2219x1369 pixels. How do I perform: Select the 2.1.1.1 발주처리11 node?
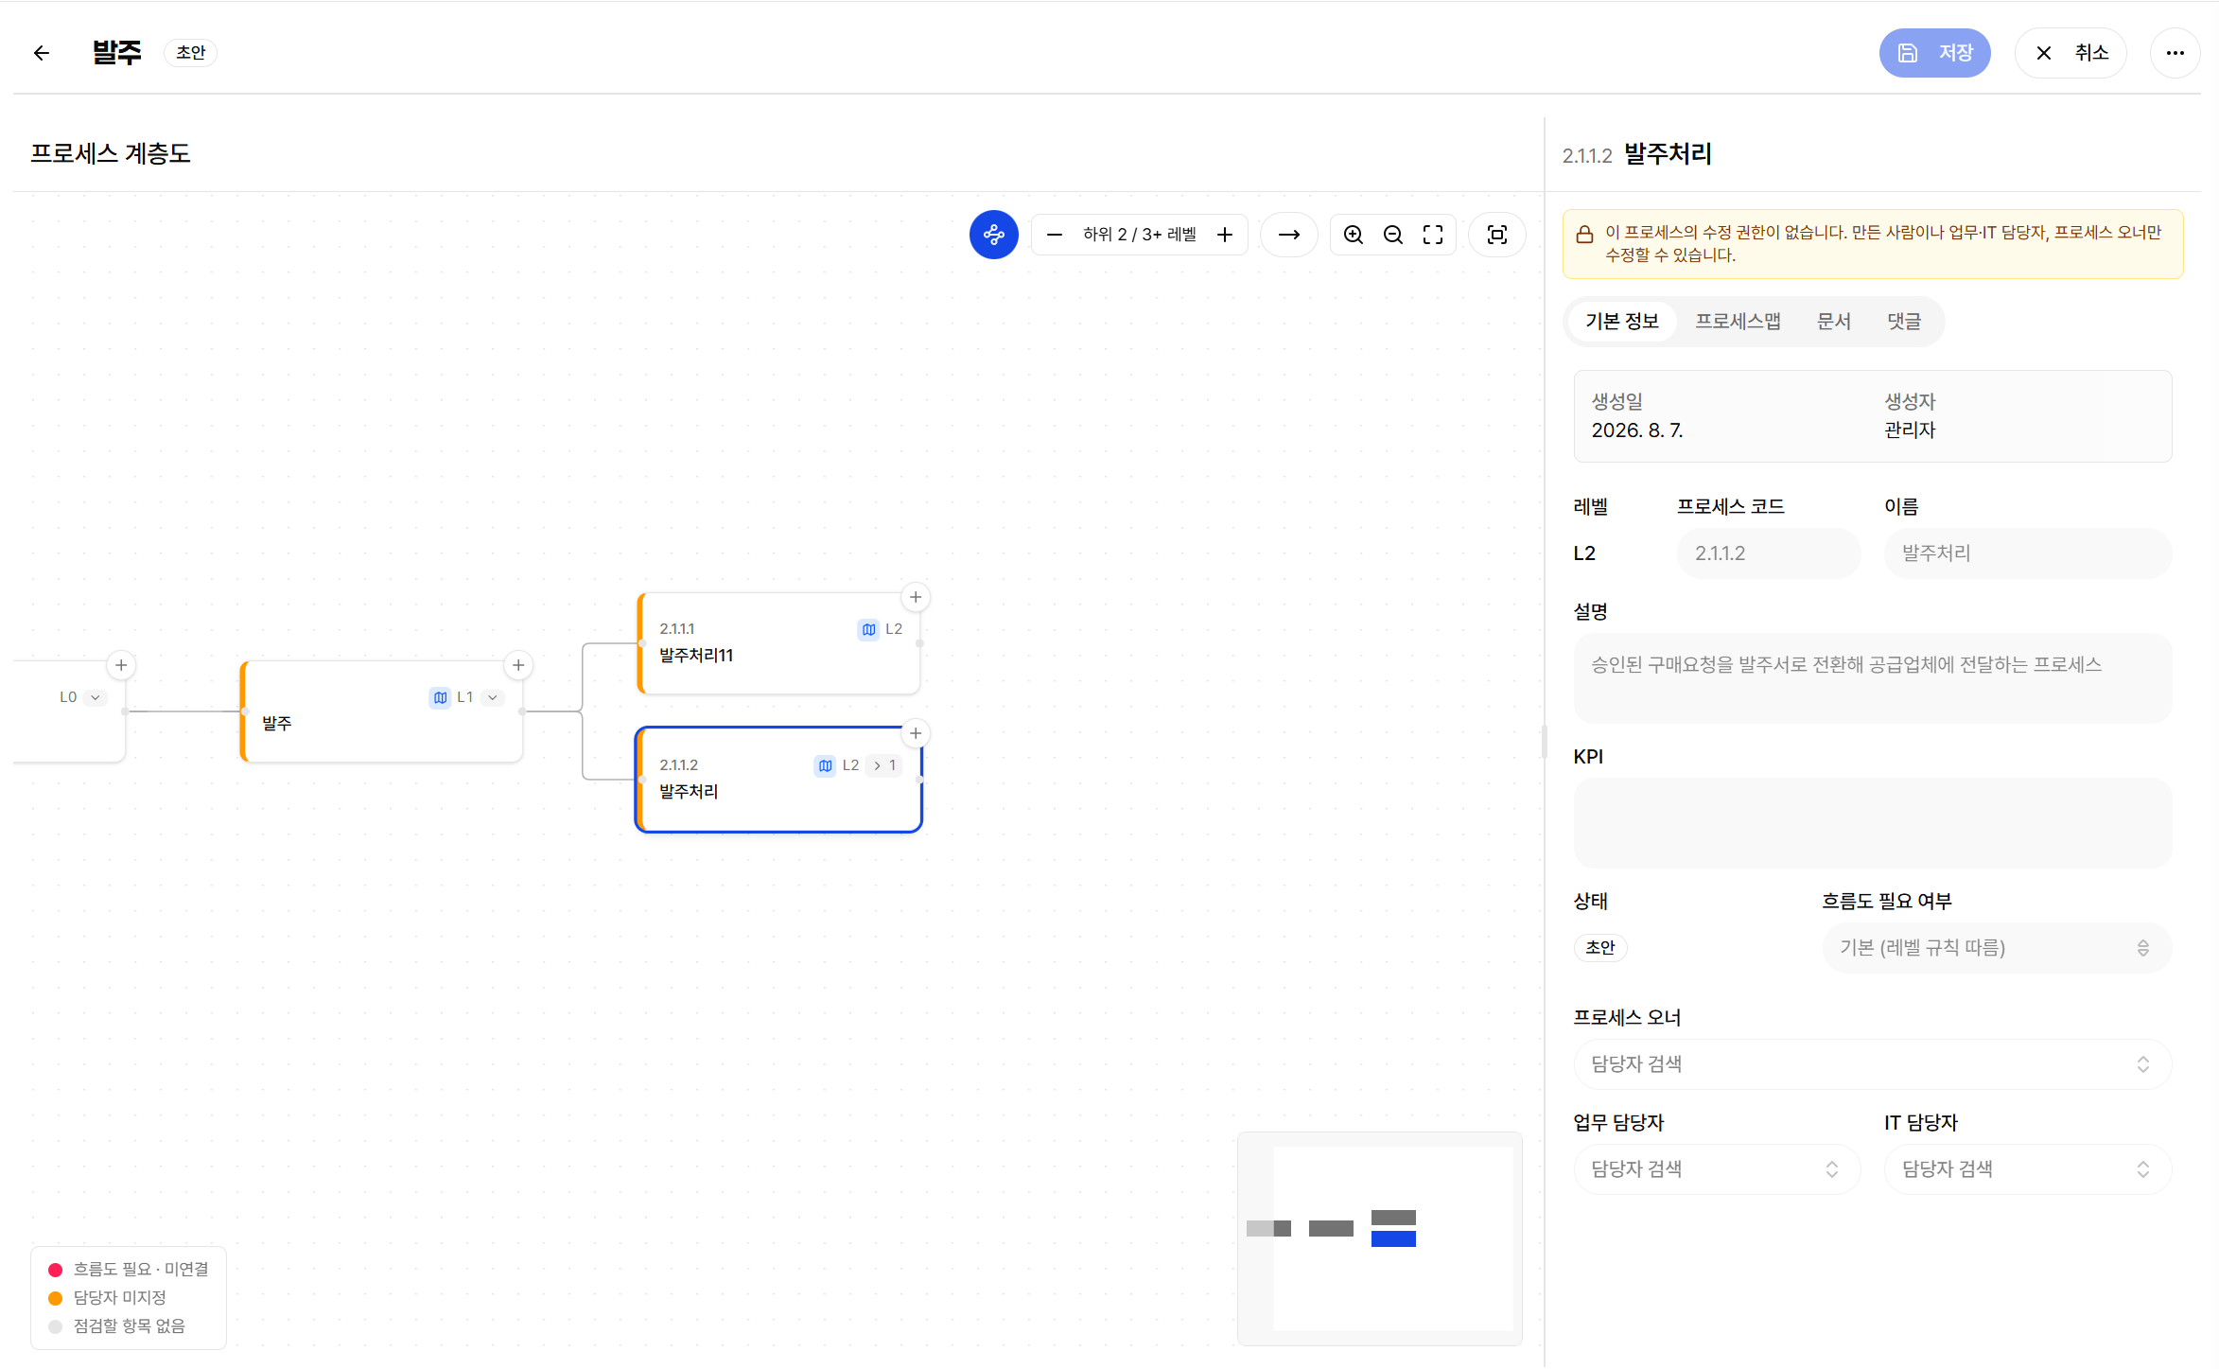(778, 643)
